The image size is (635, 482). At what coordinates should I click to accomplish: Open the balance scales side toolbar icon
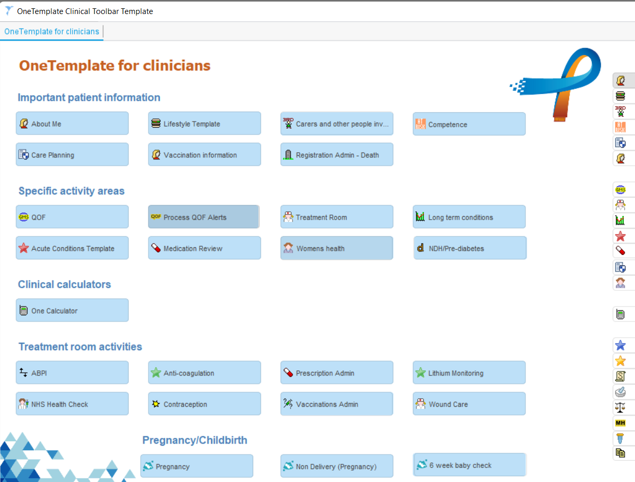pos(620,408)
